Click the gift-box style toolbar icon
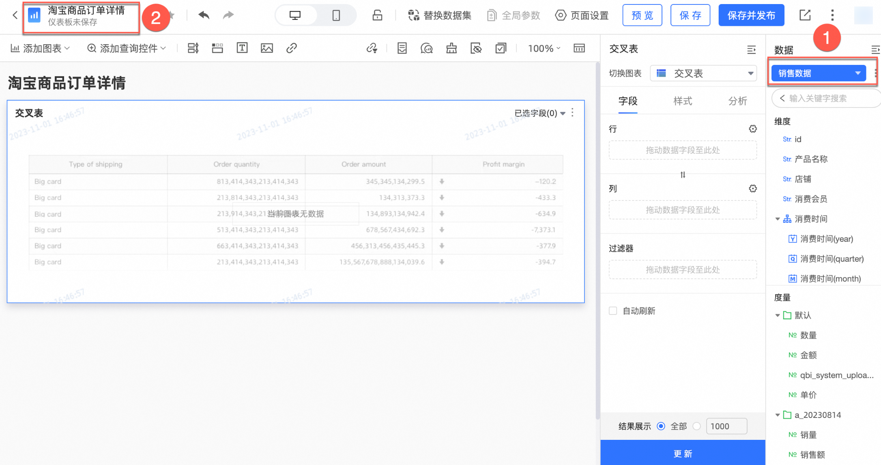 [451, 48]
